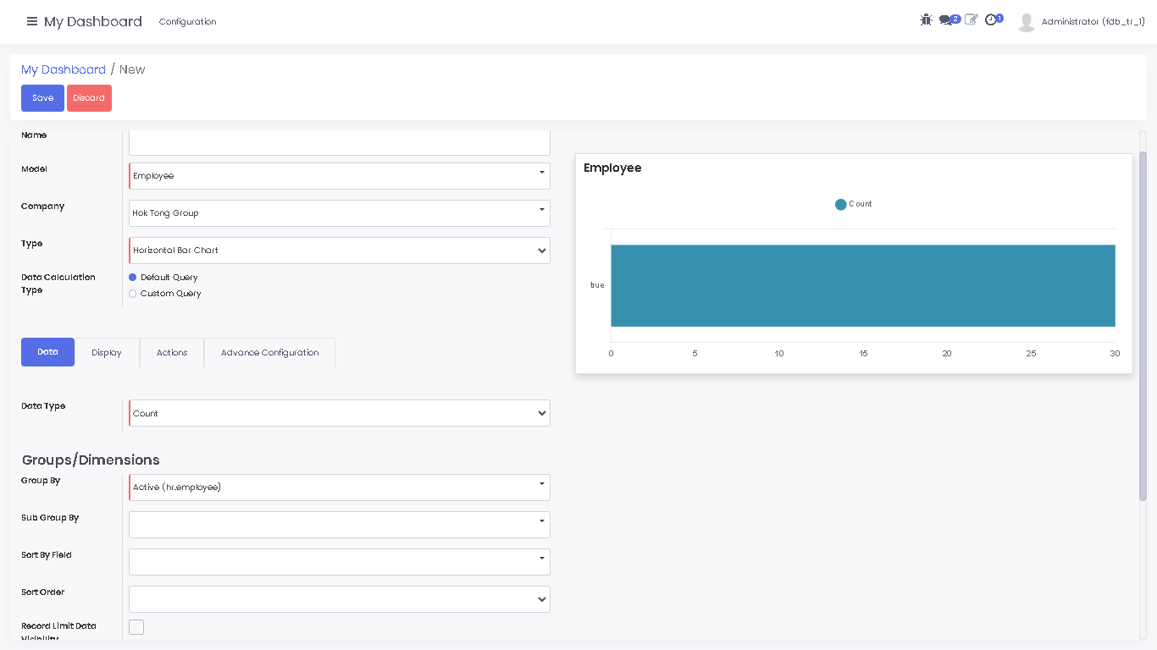Open the Configuration menu

click(x=187, y=21)
